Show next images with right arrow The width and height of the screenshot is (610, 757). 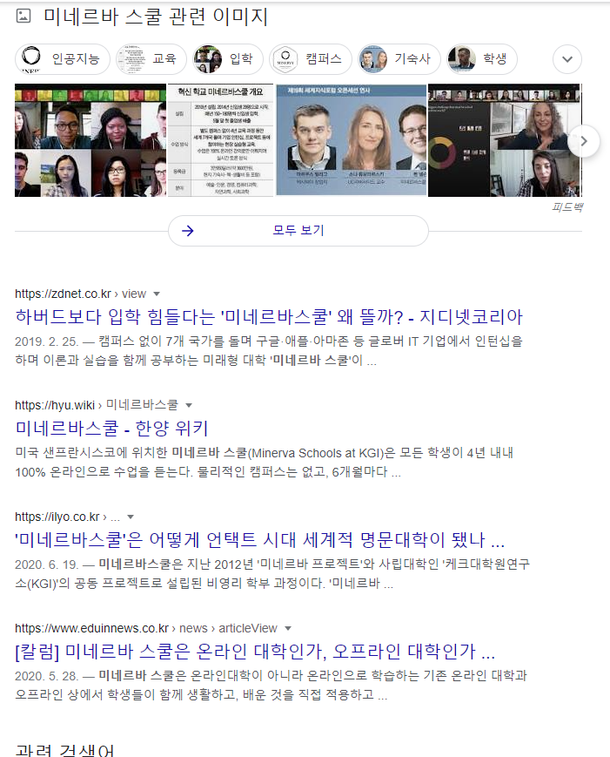584,141
